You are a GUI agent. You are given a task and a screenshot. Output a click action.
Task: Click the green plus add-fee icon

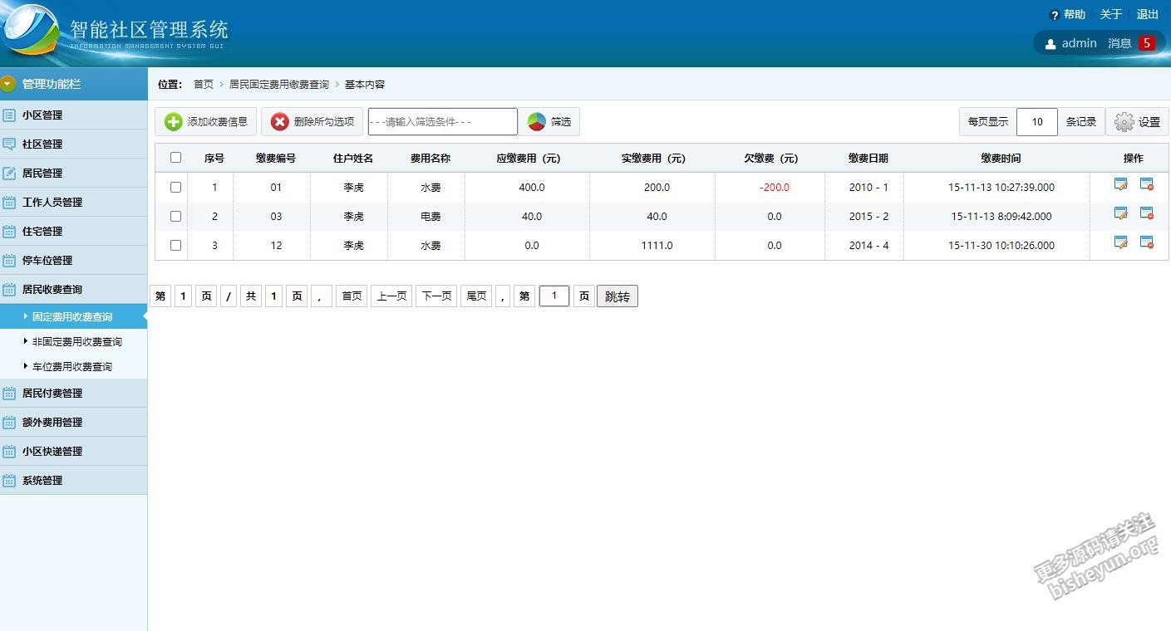tap(173, 122)
